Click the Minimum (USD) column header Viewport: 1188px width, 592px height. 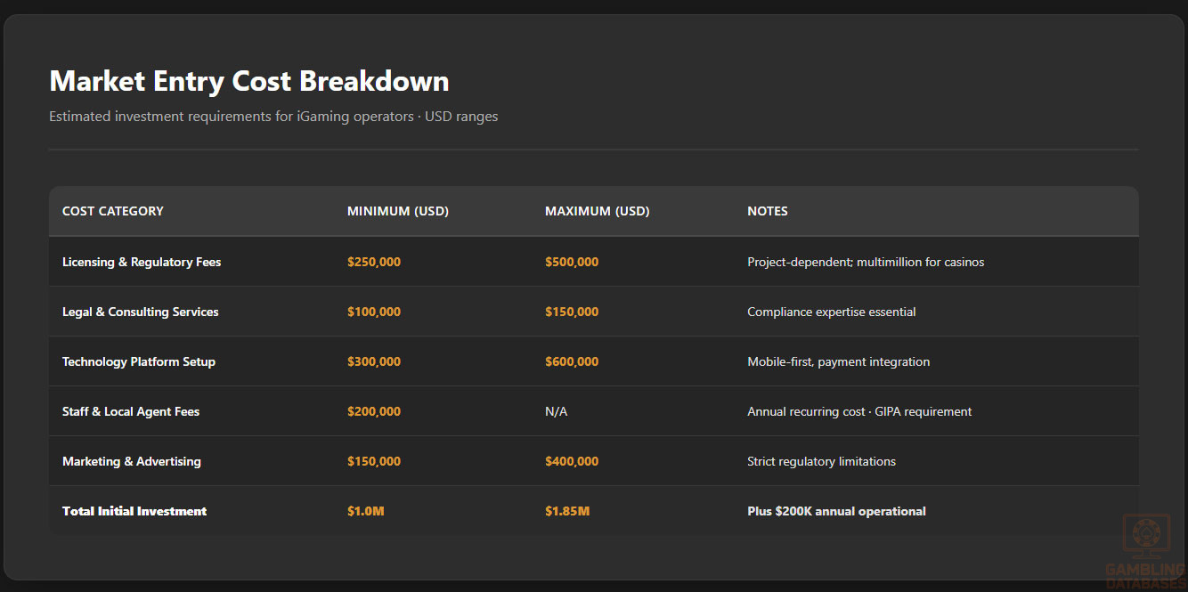point(397,211)
